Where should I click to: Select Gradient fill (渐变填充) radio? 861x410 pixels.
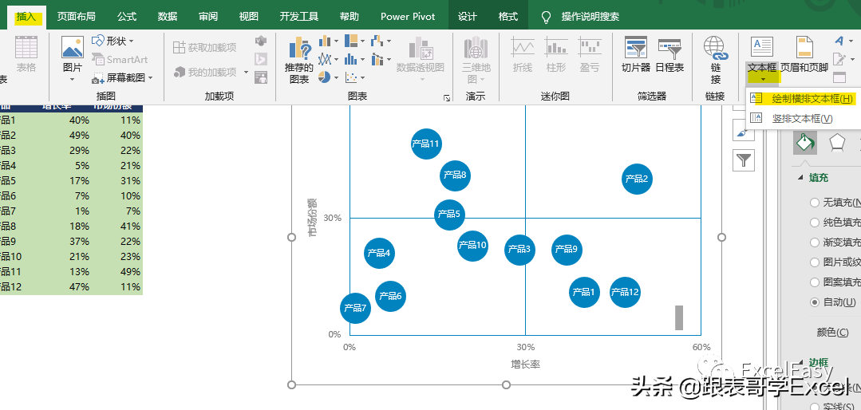click(815, 242)
